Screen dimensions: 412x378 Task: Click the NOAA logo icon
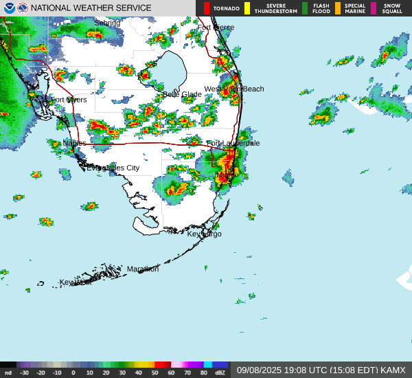[x=9, y=8]
